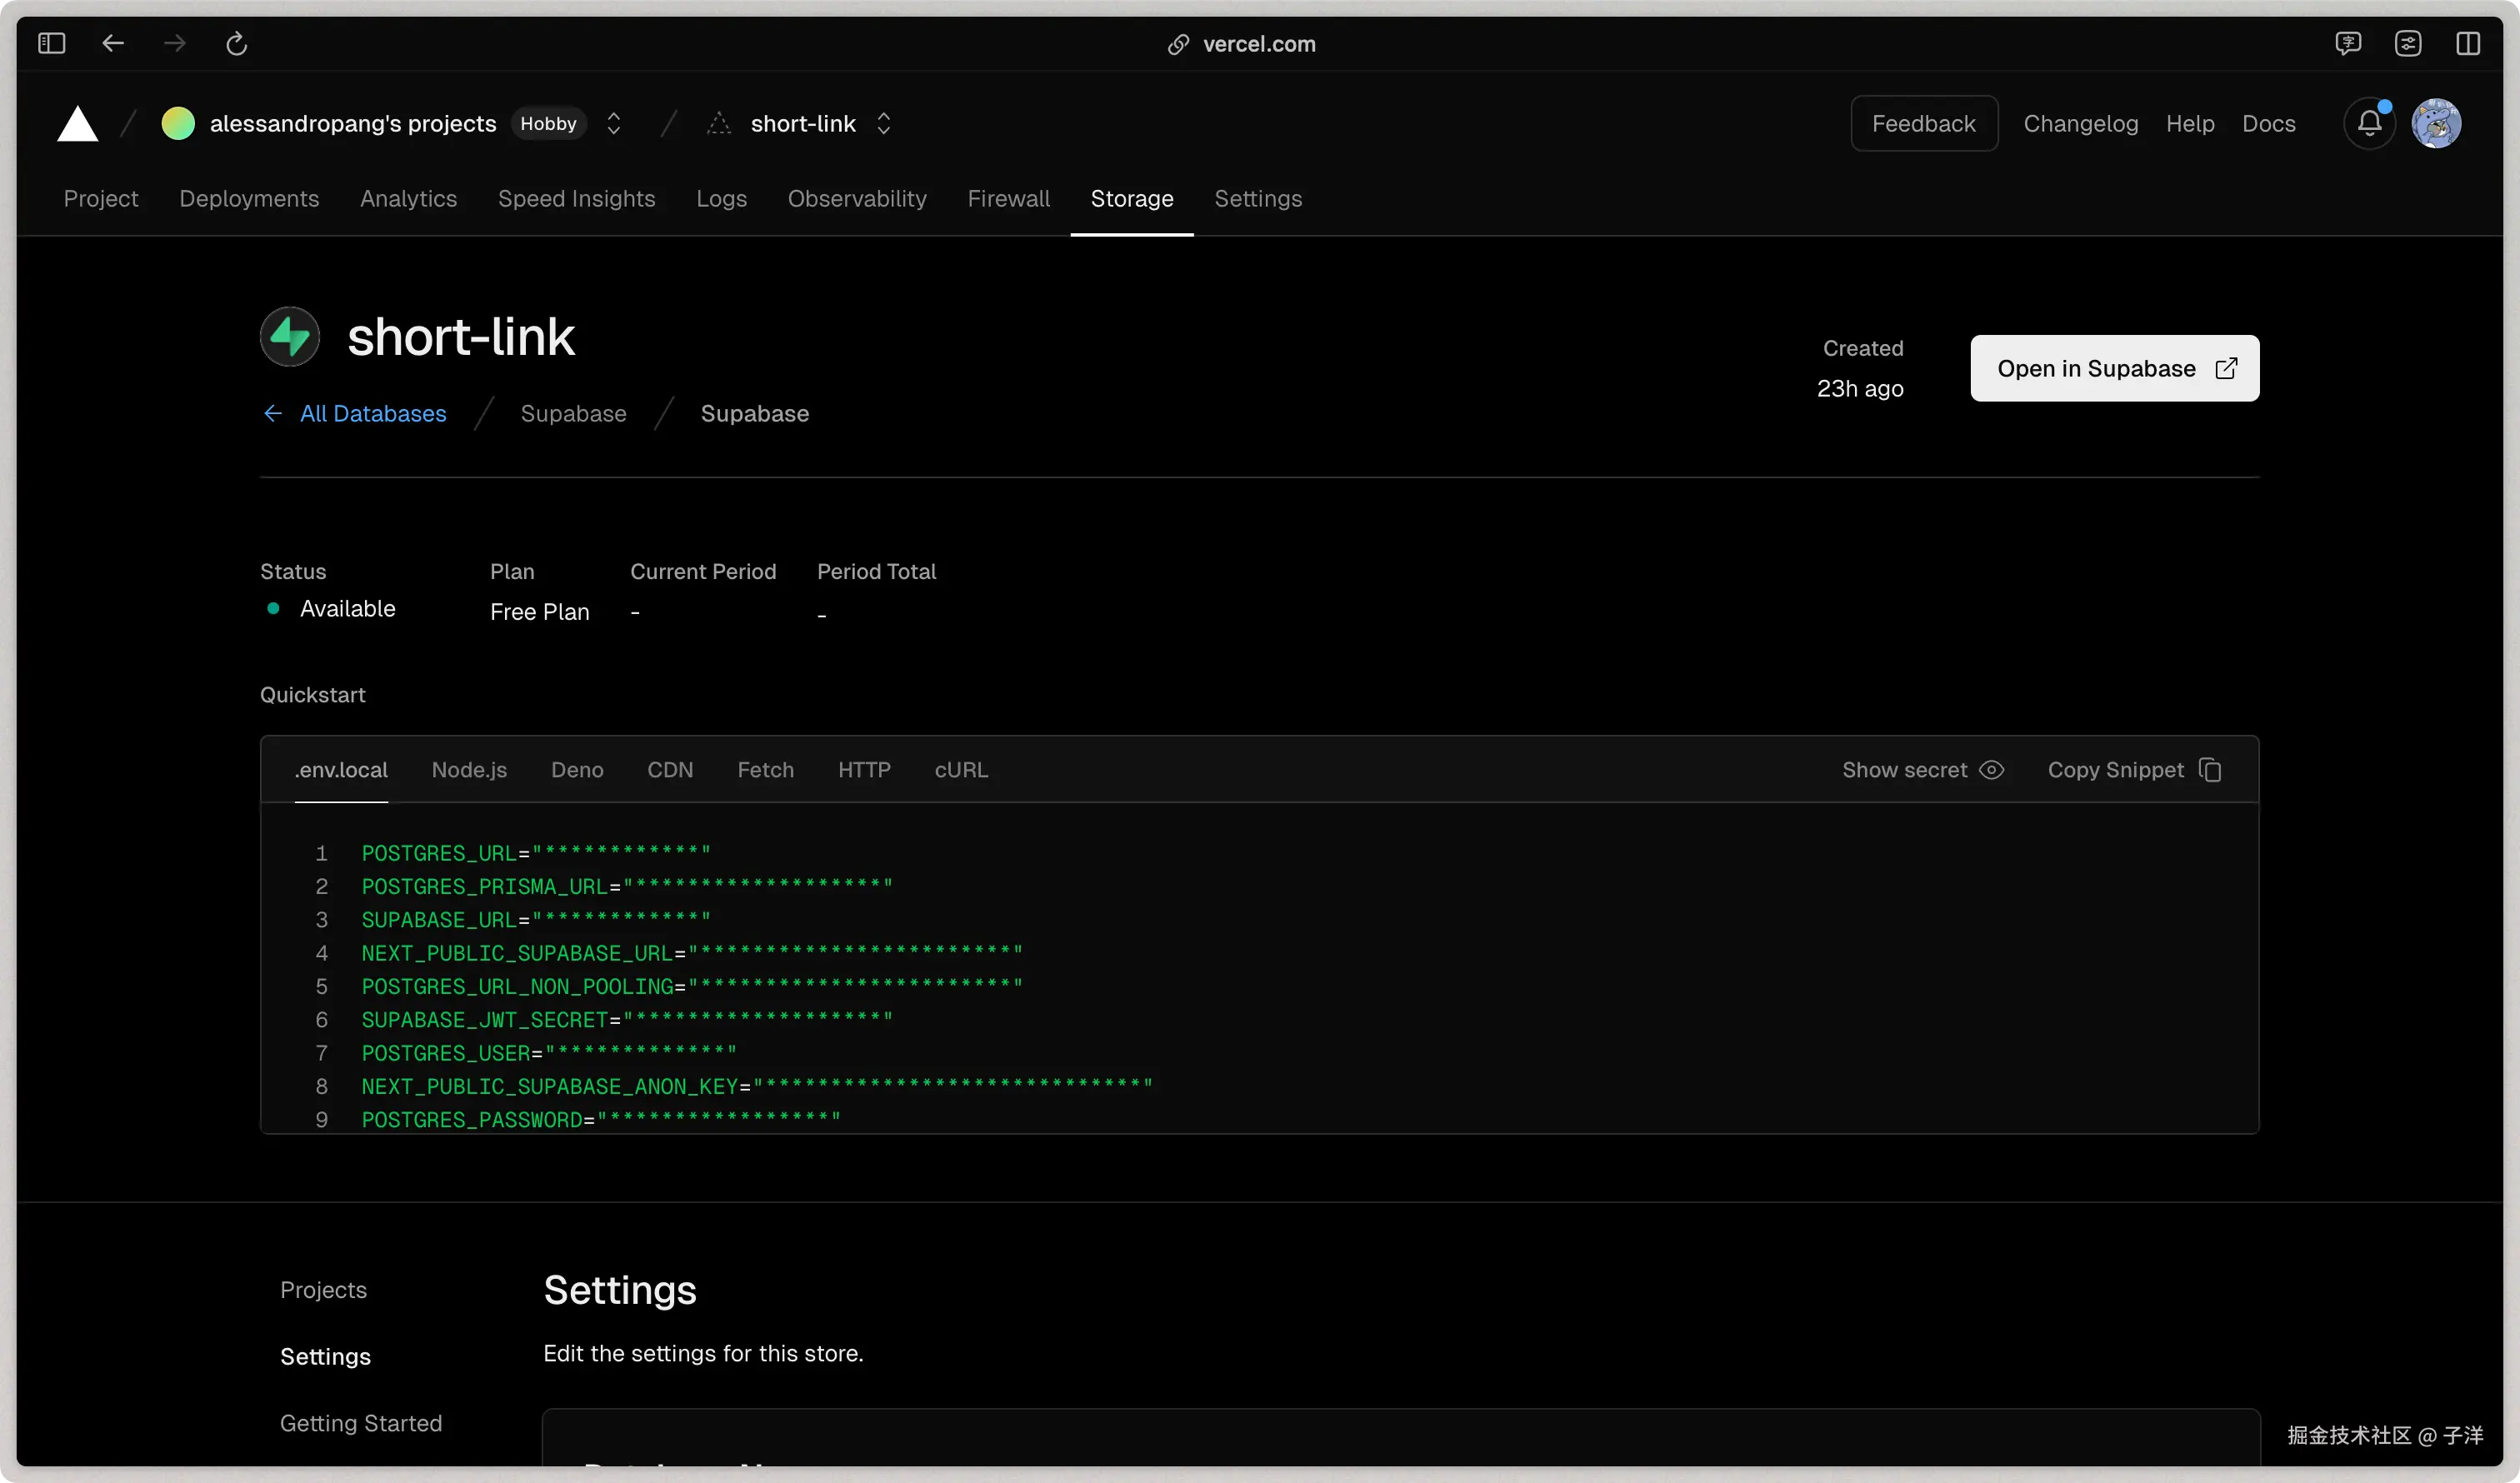2520x1483 pixels.
Task: Click the split view icon in browser toolbar
Action: click(2468, 43)
